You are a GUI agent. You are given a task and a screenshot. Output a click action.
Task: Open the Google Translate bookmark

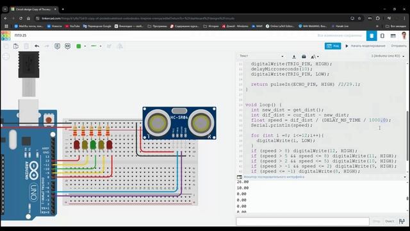[97, 26]
